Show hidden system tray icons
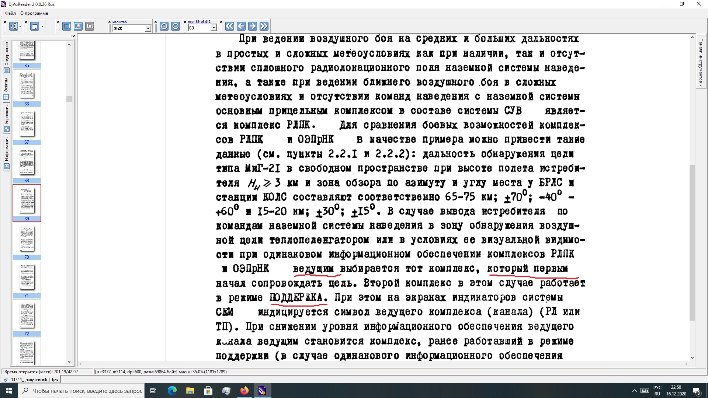This screenshot has height=398, width=708. coord(634,391)
